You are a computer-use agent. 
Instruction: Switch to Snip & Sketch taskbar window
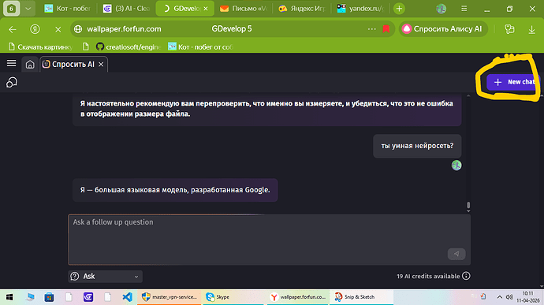click(361, 297)
